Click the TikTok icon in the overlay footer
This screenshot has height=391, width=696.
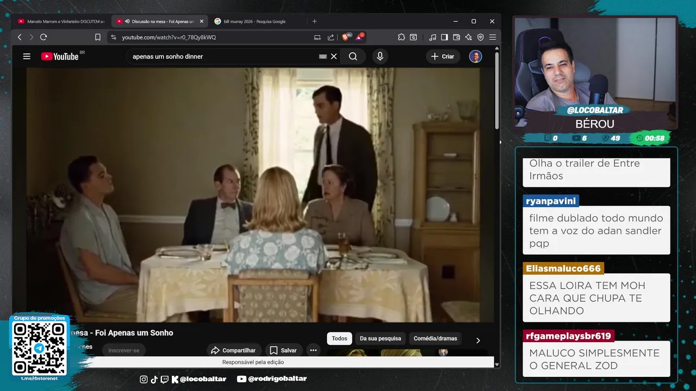tap(154, 379)
